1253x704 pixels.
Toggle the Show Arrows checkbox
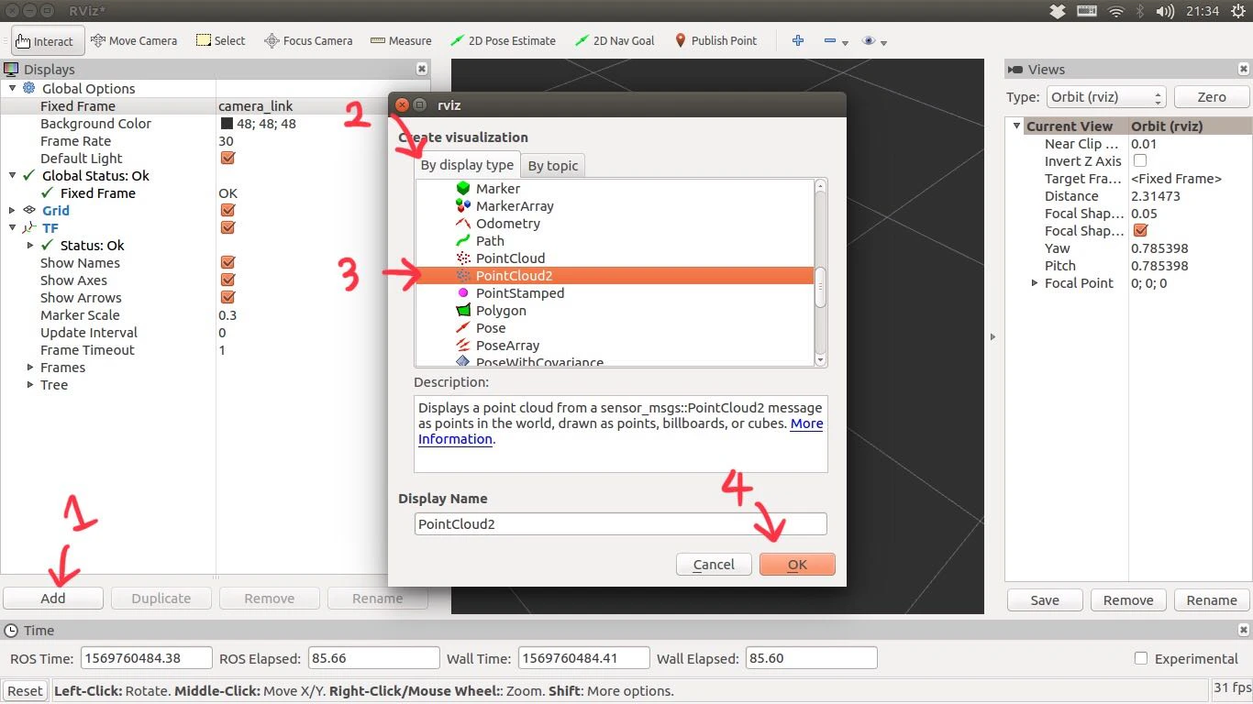click(227, 298)
